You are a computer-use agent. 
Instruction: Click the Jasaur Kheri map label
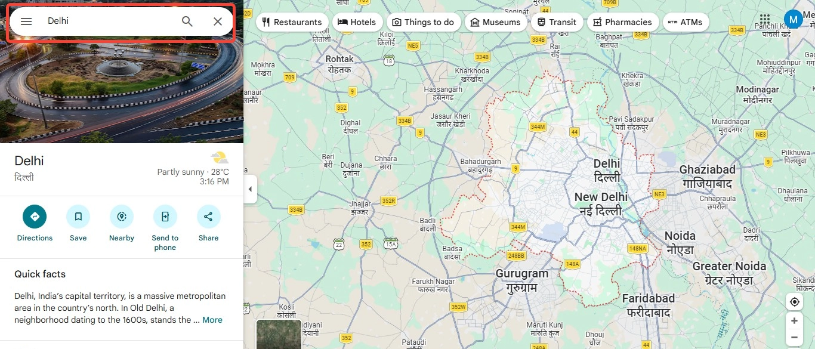[450, 120]
